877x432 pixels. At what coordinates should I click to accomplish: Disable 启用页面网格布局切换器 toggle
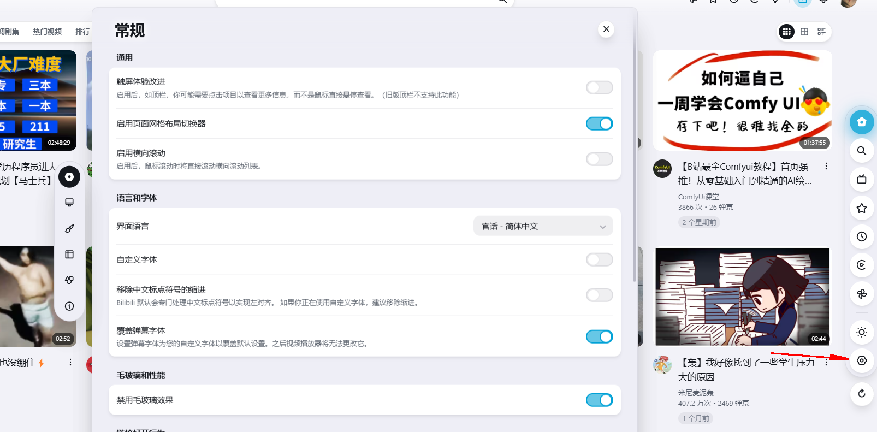tap(600, 123)
